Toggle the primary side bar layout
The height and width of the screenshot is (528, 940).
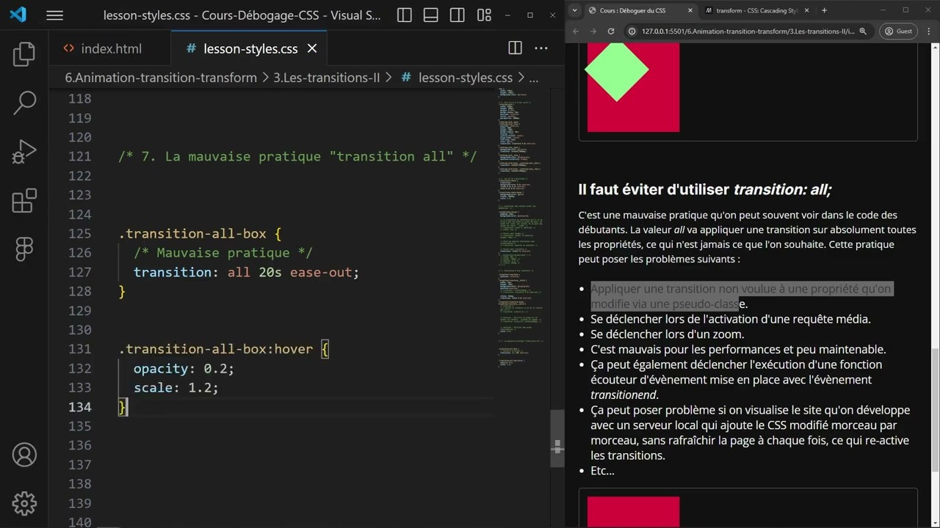(x=404, y=15)
